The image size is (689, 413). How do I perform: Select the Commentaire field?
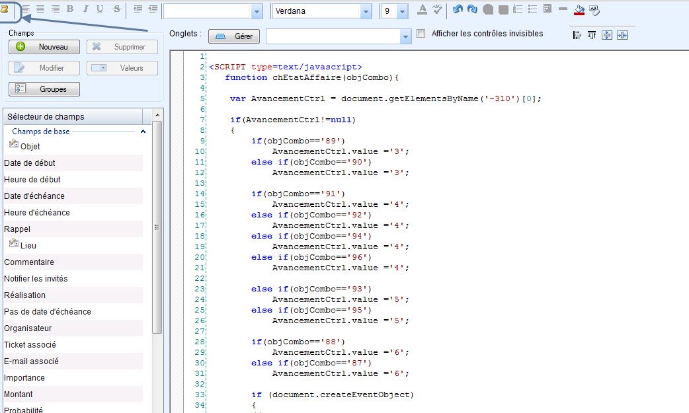click(x=73, y=262)
